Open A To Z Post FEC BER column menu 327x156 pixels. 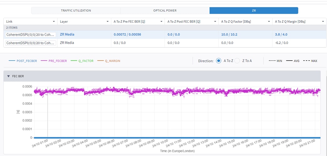click(215, 22)
